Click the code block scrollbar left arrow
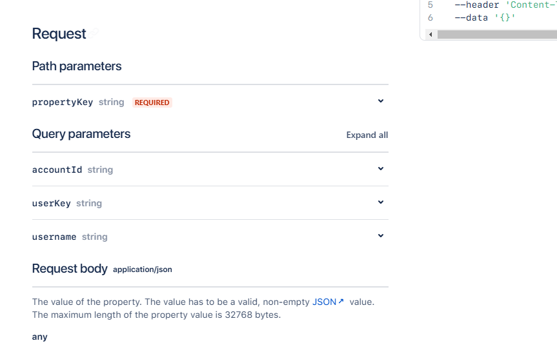Image resolution: width=557 pixels, height=352 pixels. pos(430,34)
